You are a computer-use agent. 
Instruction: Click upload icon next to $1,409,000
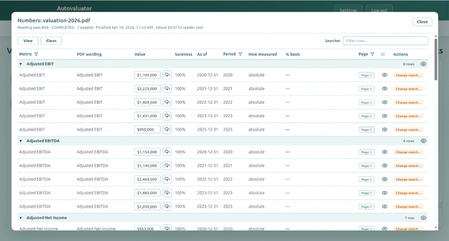pos(167,102)
